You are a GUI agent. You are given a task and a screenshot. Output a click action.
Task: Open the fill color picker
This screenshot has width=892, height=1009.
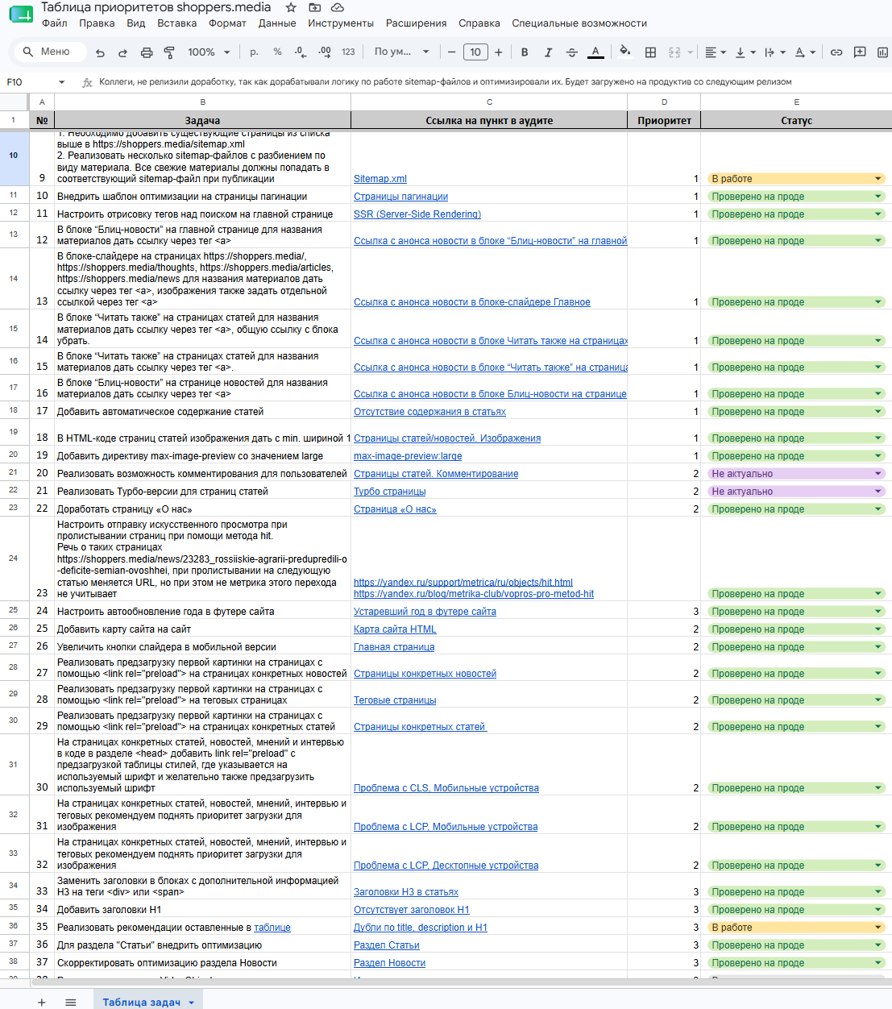pos(625,52)
